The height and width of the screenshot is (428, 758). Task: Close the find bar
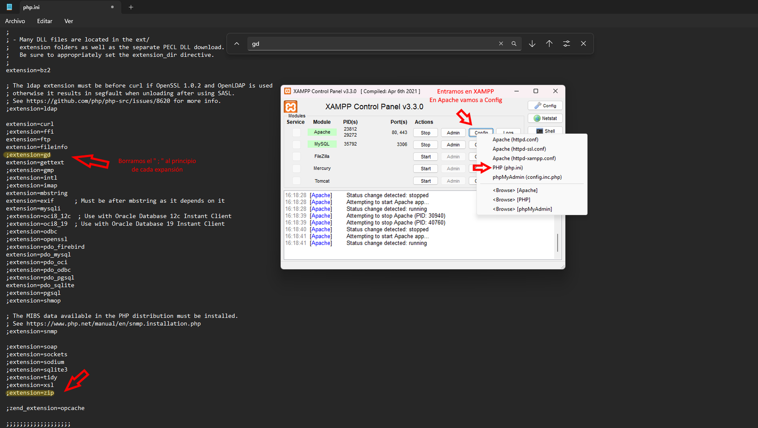(583, 44)
